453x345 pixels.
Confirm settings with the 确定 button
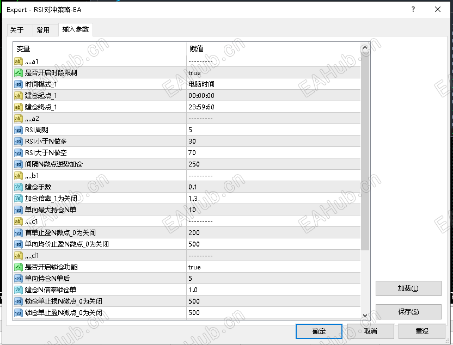click(x=319, y=331)
